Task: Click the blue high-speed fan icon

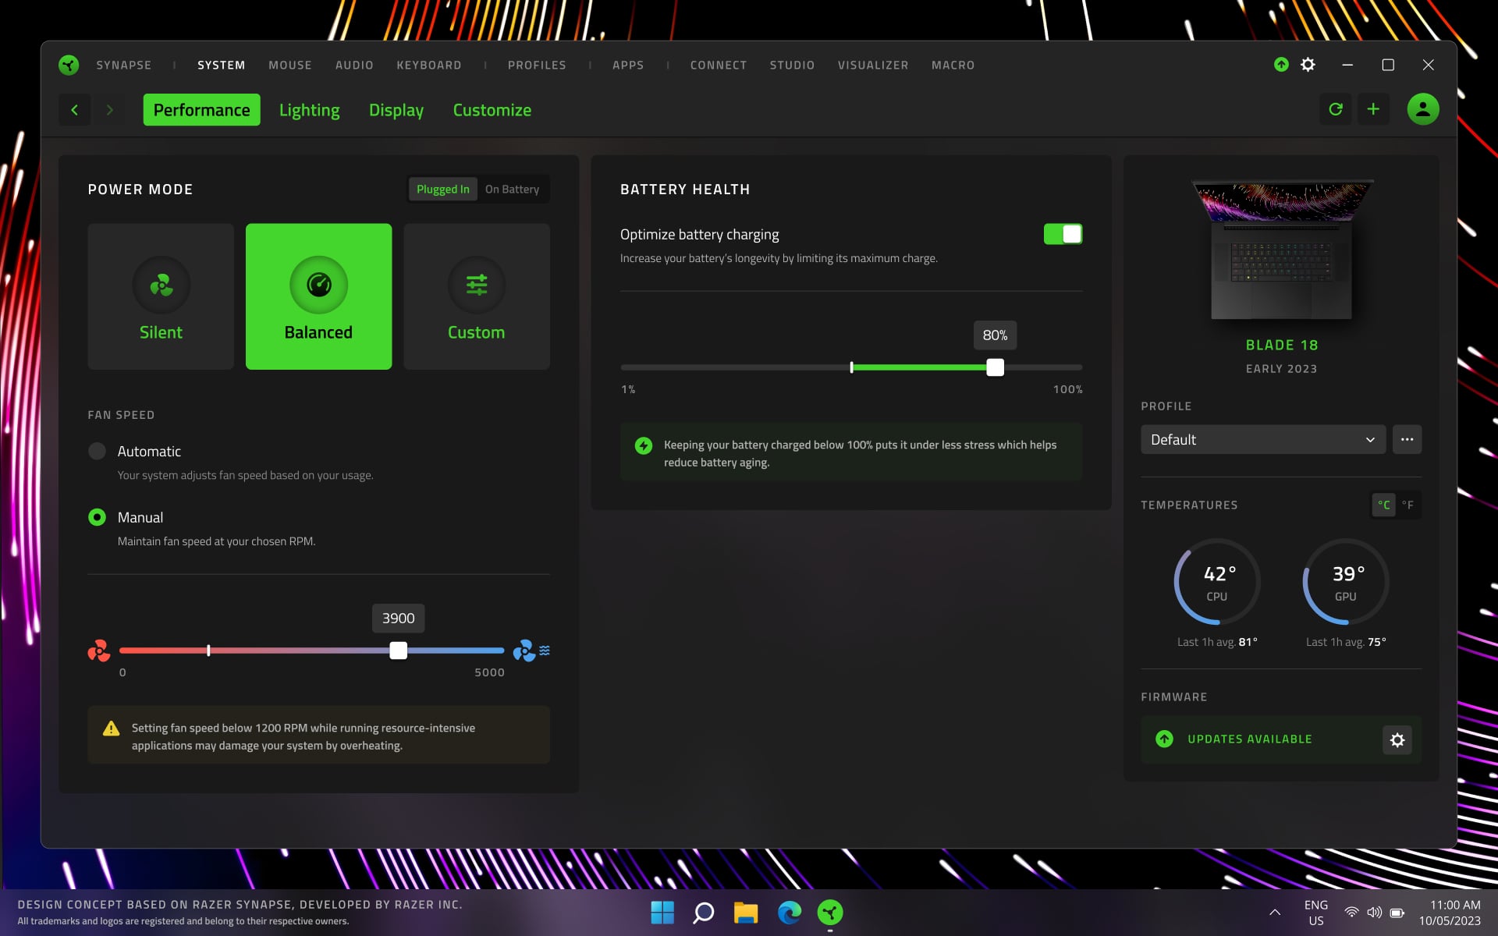Action: tap(524, 651)
